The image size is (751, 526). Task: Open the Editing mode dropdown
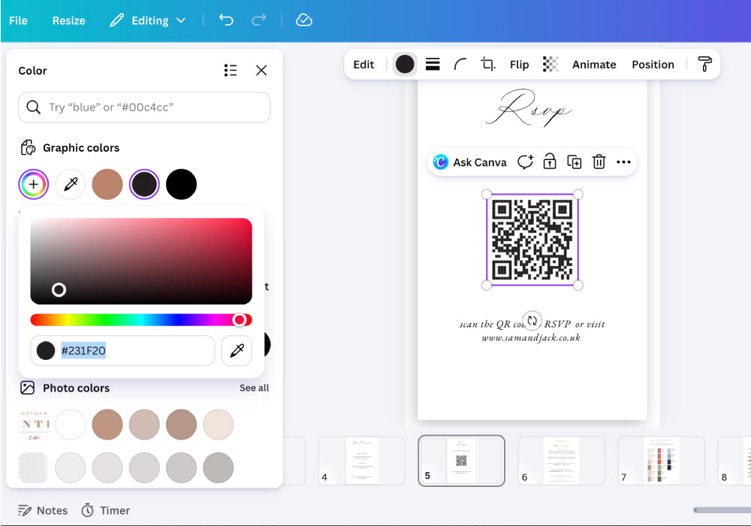point(147,20)
